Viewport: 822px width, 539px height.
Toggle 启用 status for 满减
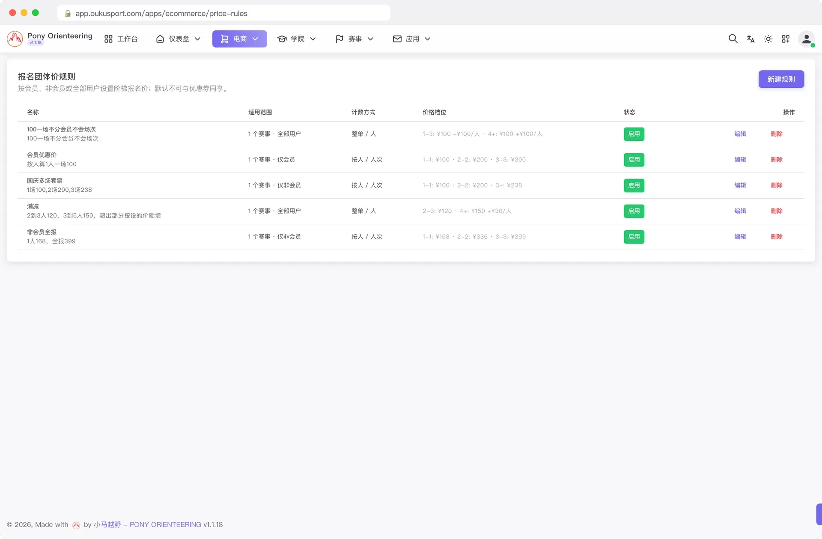coord(634,211)
